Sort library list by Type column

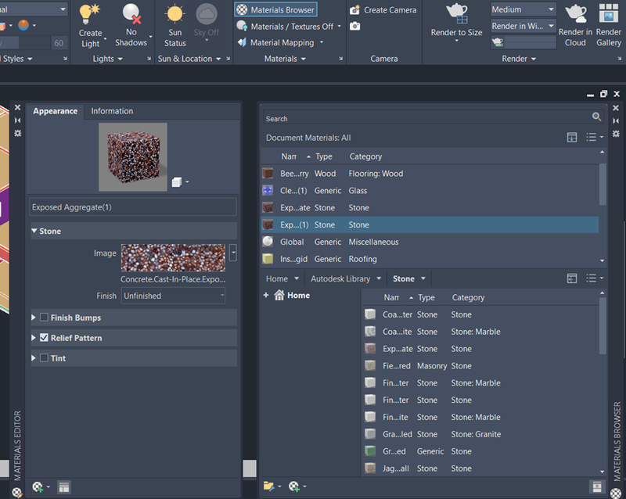coord(426,297)
